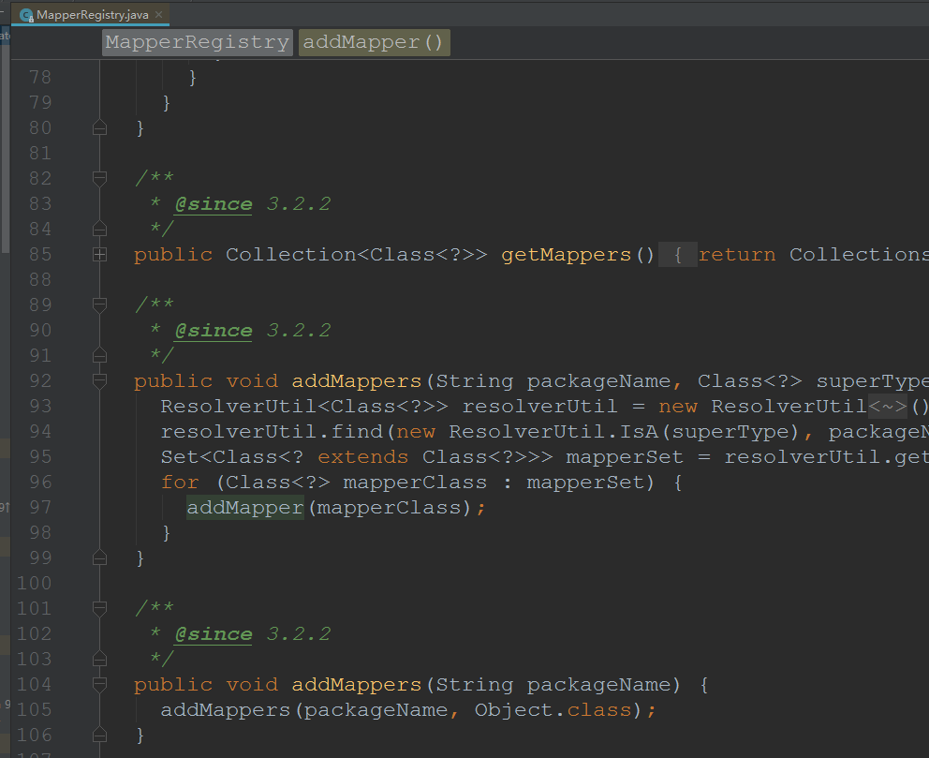Click the @since tag on line 90

tap(214, 330)
